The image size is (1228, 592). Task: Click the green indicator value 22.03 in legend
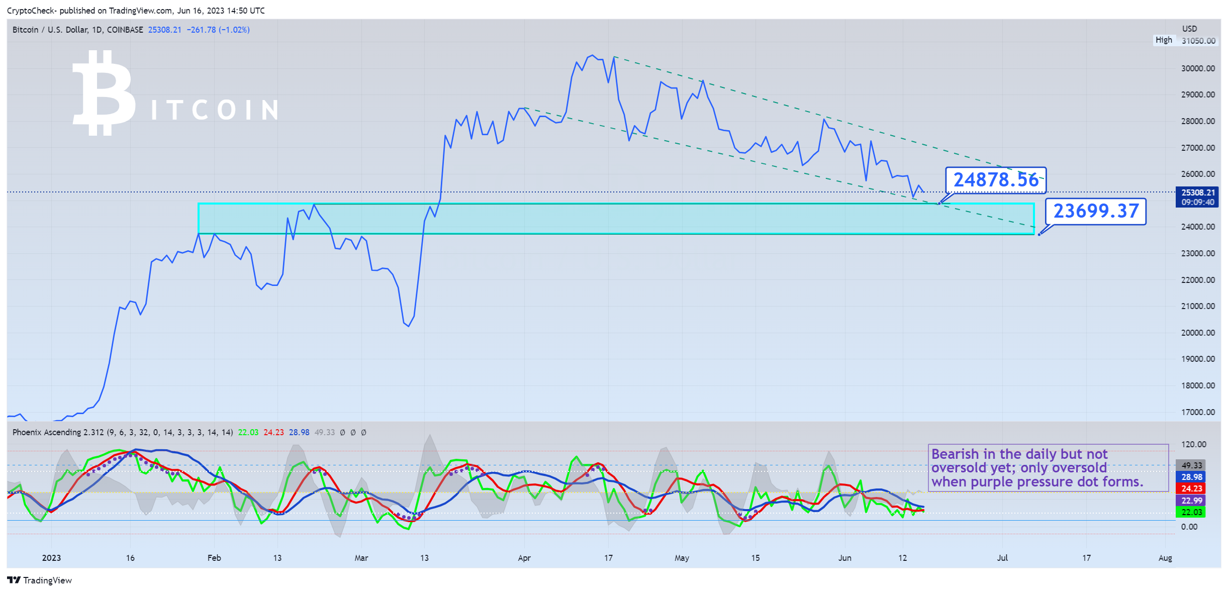[x=248, y=432]
